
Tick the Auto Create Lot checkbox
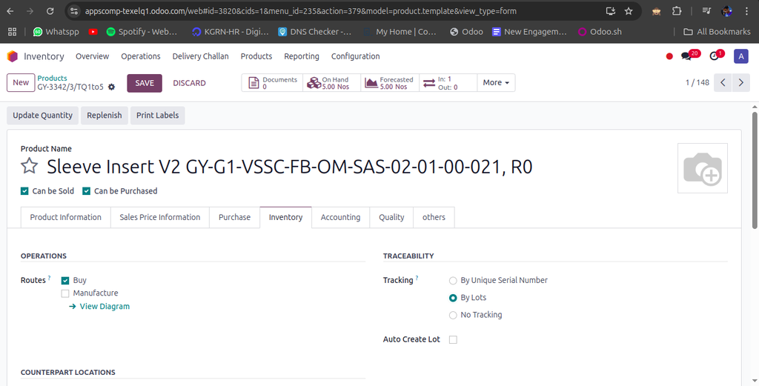(x=453, y=340)
